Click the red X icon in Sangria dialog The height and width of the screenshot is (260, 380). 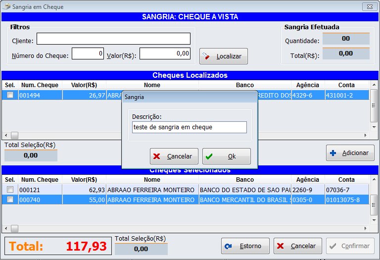pos(157,156)
